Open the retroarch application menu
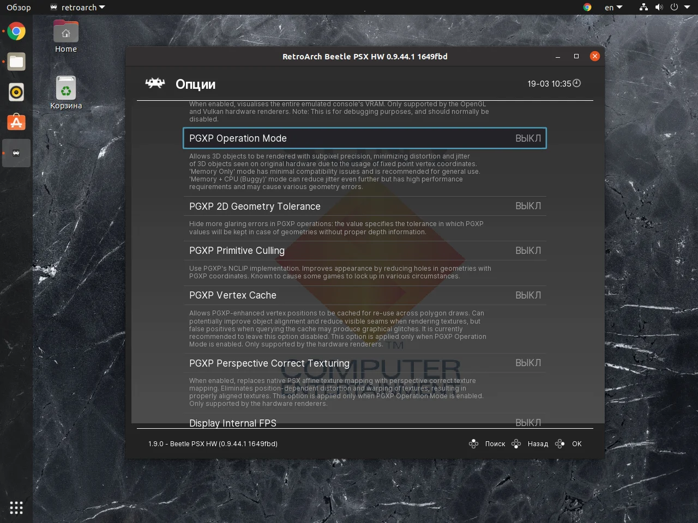This screenshot has height=523, width=698. tap(77, 7)
